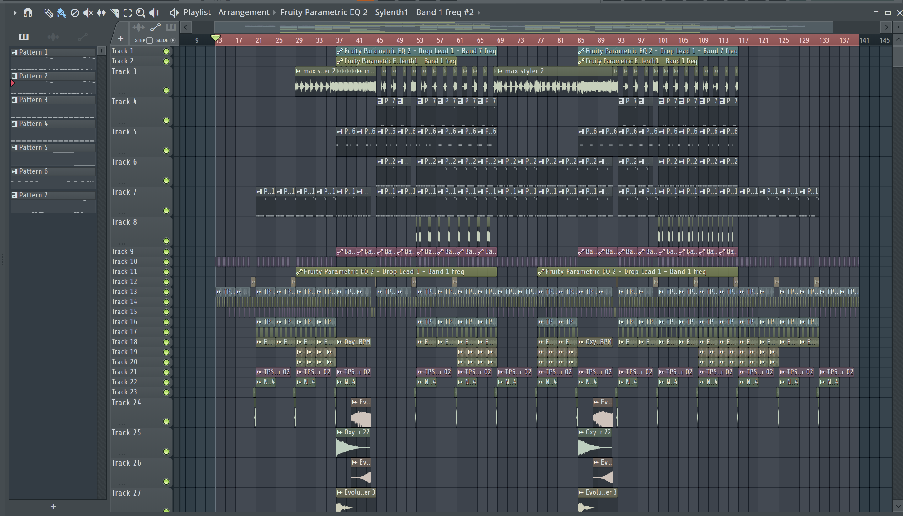
Task: Click the speaker icon before Playlist title
Action: pyautogui.click(x=174, y=13)
